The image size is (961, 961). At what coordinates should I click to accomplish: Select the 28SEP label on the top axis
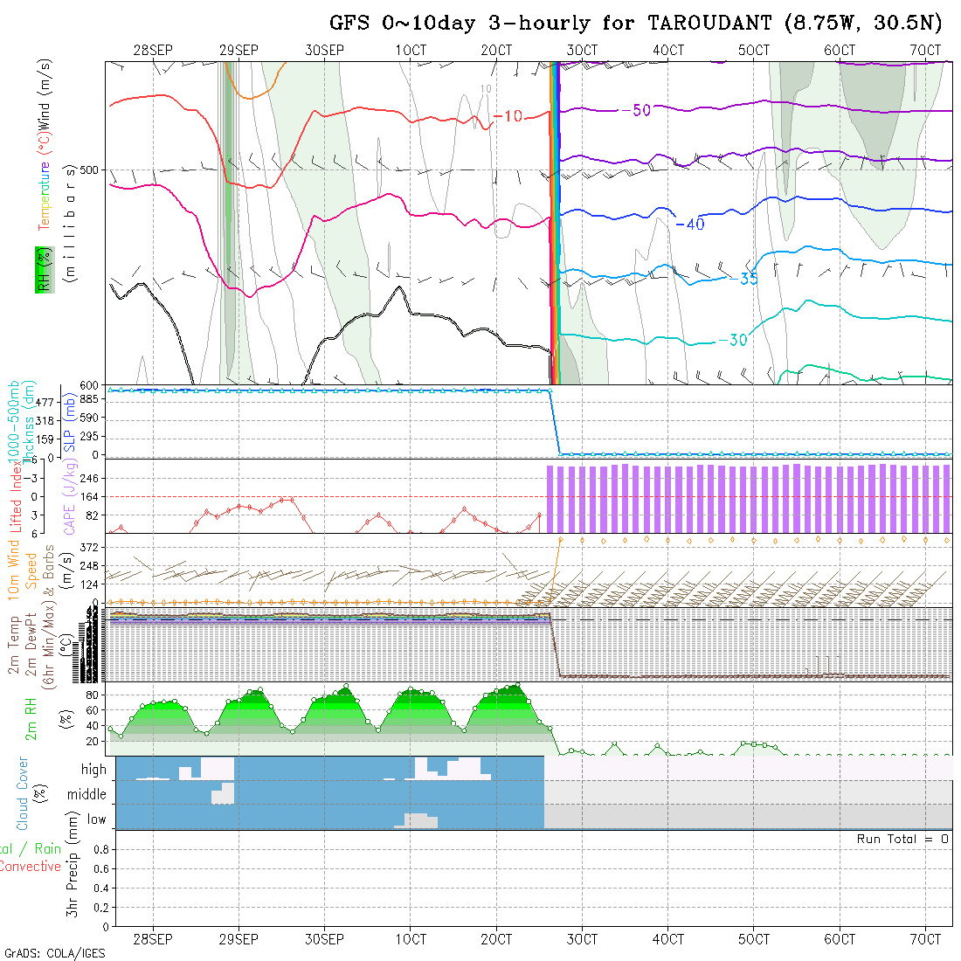[x=153, y=51]
